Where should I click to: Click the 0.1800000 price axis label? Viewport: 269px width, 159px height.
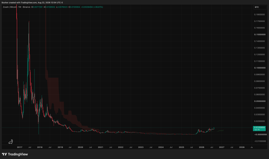tap(259, 15)
